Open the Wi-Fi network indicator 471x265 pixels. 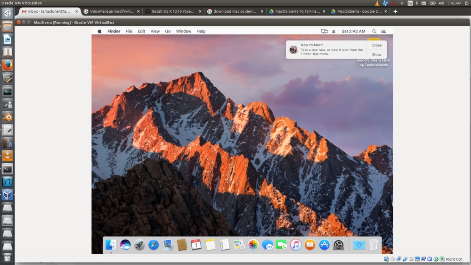(x=402, y=3)
